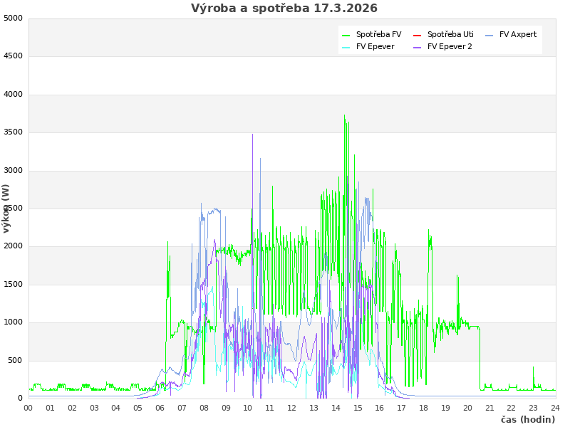The height and width of the screenshot is (427, 570).
Task: Click the purple spike peak just after 10 hours
Action: pos(252,135)
